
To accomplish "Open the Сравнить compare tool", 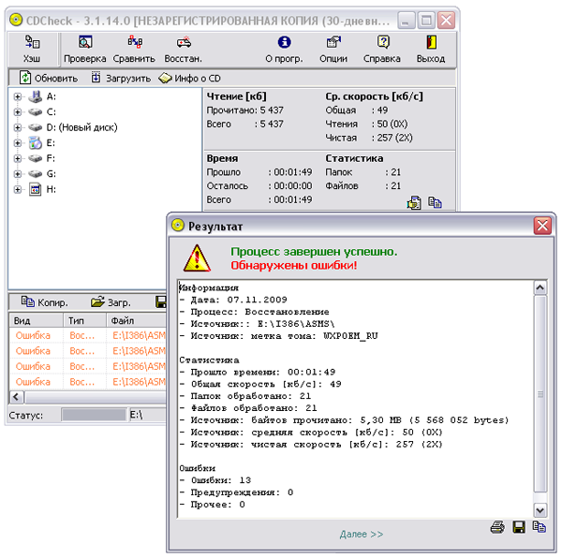I will pyautogui.click(x=134, y=49).
